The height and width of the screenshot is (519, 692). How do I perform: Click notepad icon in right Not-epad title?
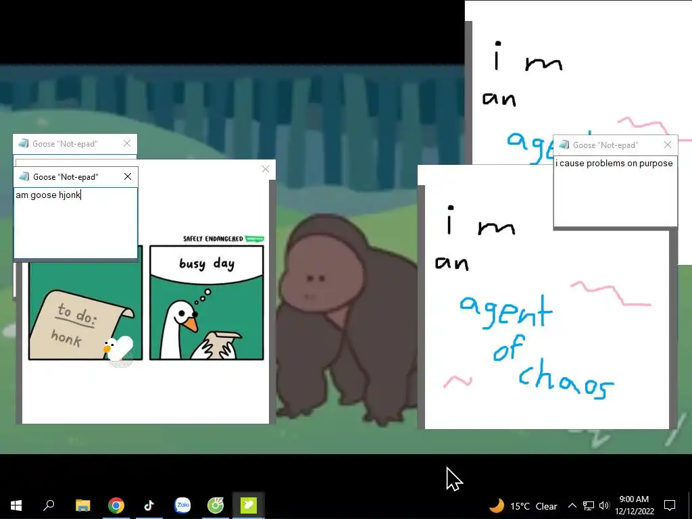click(x=564, y=145)
